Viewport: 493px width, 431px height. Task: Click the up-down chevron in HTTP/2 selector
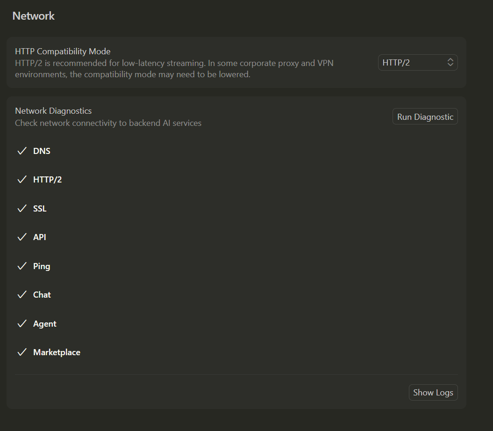click(x=450, y=62)
